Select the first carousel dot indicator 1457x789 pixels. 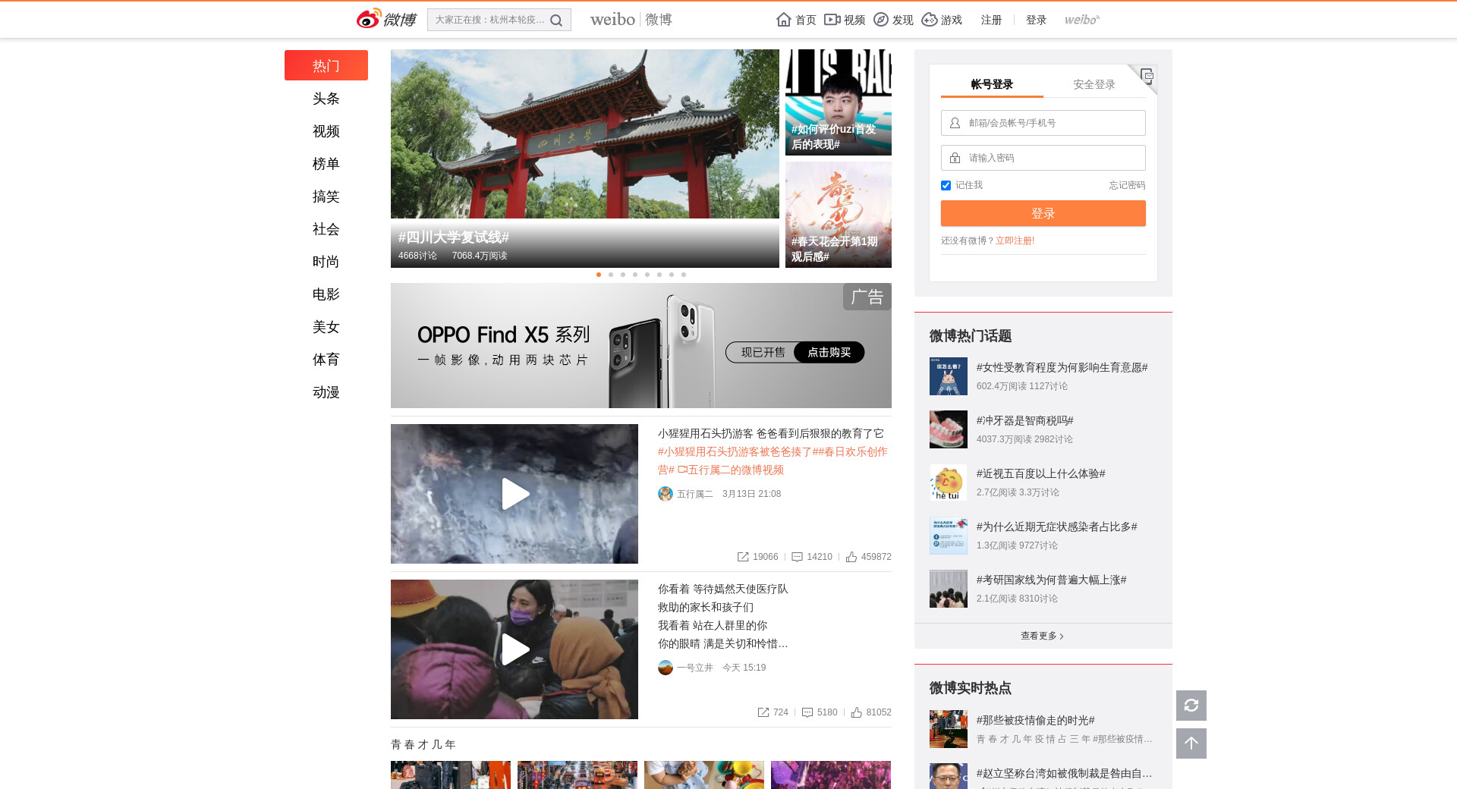click(x=599, y=275)
